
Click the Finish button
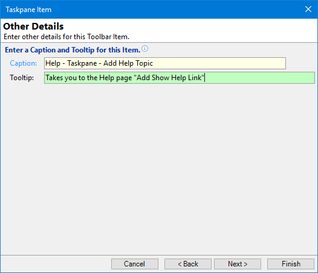click(291, 264)
